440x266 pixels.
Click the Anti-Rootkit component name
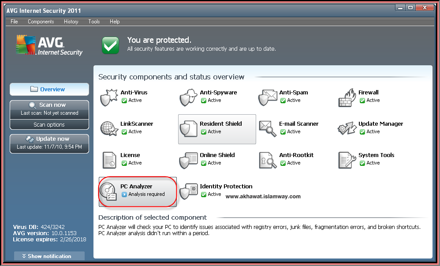point(296,155)
